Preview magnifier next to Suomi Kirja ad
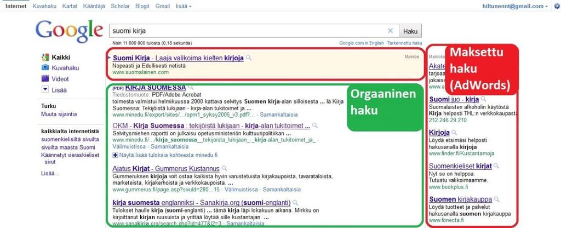Viewport: 561px width, 228px height. click(x=249, y=58)
